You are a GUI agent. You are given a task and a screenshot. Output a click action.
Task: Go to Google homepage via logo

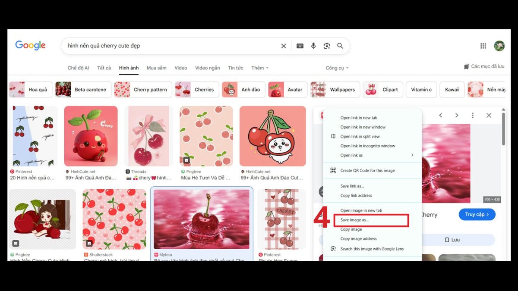(x=30, y=46)
